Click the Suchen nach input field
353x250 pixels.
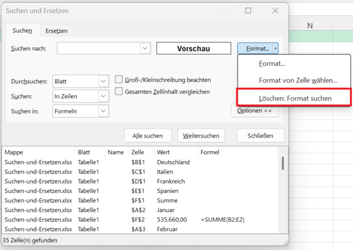(x=98, y=48)
